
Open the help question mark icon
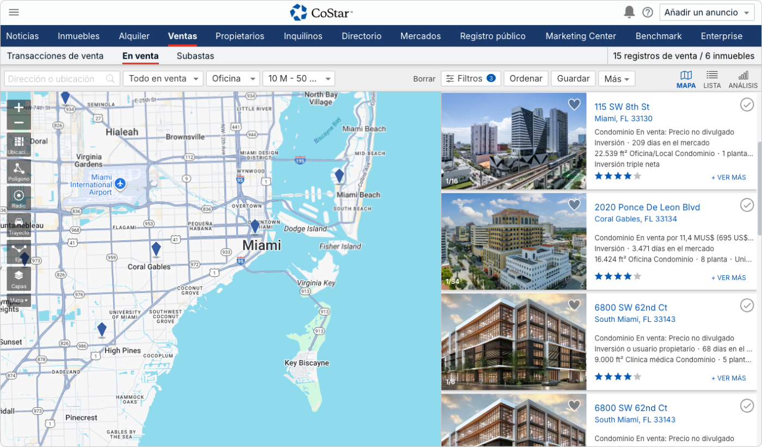[x=647, y=13]
